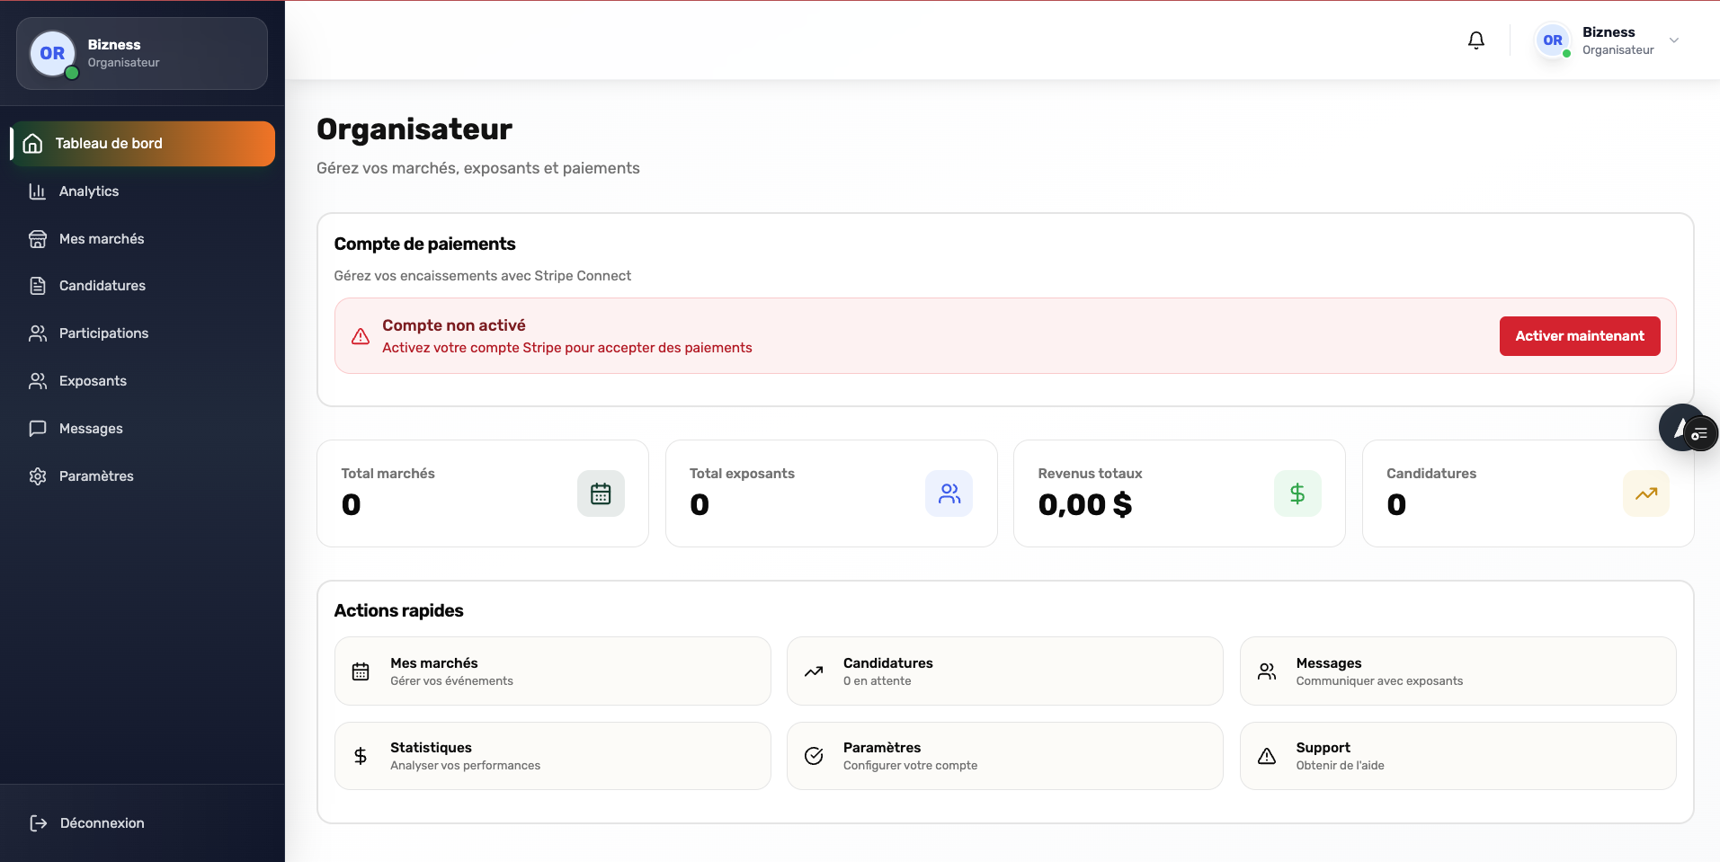1720x862 pixels.
Task: Click the users icon in Total exposants card
Action: (949, 493)
